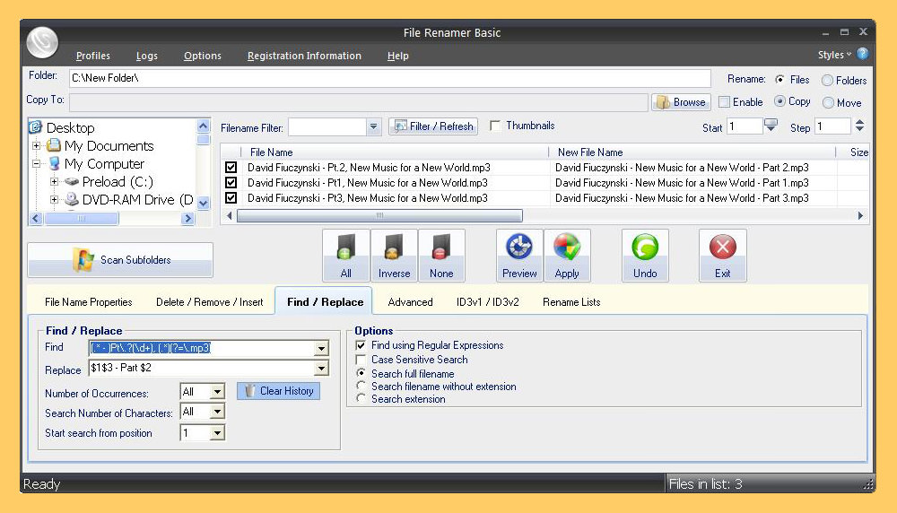Open the Options menu
The image size is (897, 513).
[x=203, y=56]
